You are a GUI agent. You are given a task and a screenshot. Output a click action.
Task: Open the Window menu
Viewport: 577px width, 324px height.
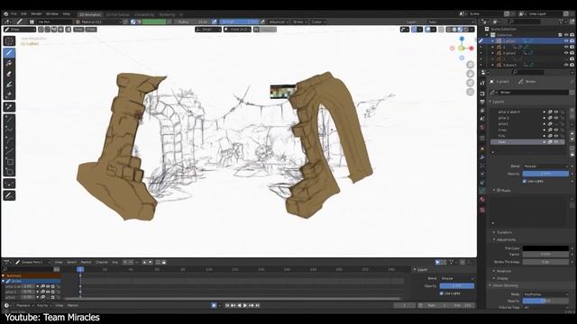click(52, 14)
